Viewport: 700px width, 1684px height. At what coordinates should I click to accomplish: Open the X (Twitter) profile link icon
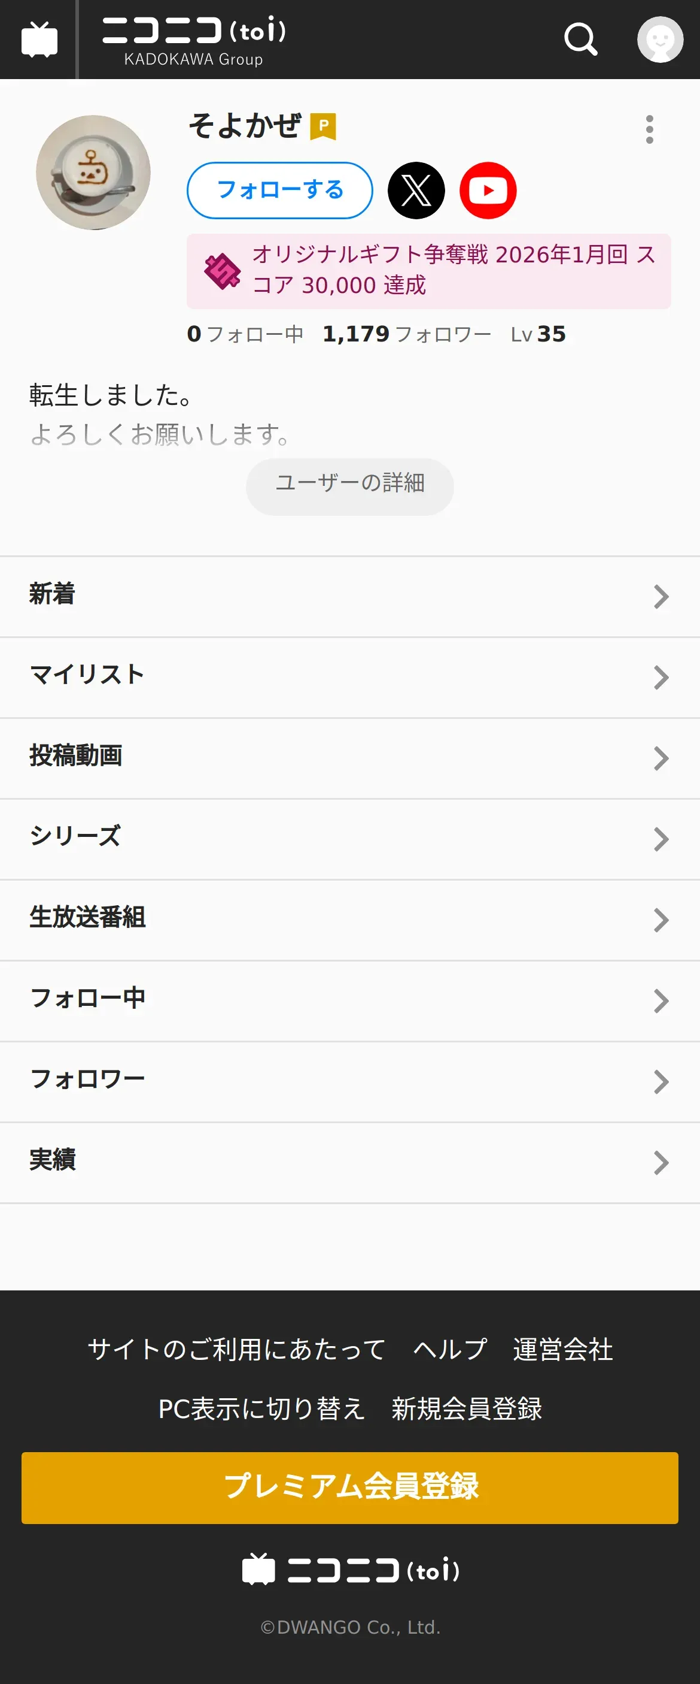click(x=416, y=191)
